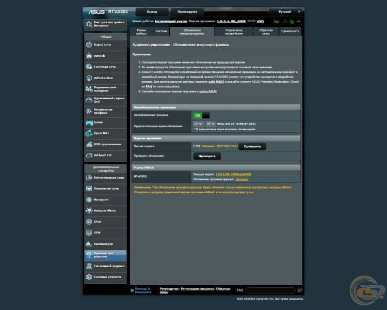Open the Amazon Alexa section
Viewport: 387px width, 310px height.
tap(105, 211)
